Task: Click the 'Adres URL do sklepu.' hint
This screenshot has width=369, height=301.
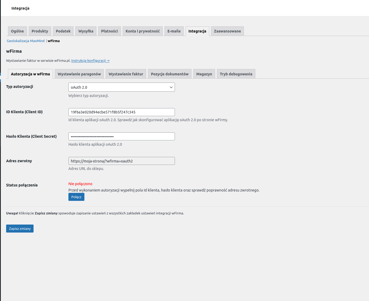Action: 86,169
